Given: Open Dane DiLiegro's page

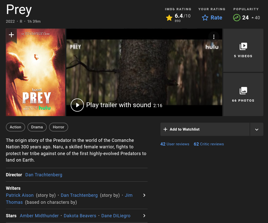Looking at the screenshot, I should (x=116, y=216).
